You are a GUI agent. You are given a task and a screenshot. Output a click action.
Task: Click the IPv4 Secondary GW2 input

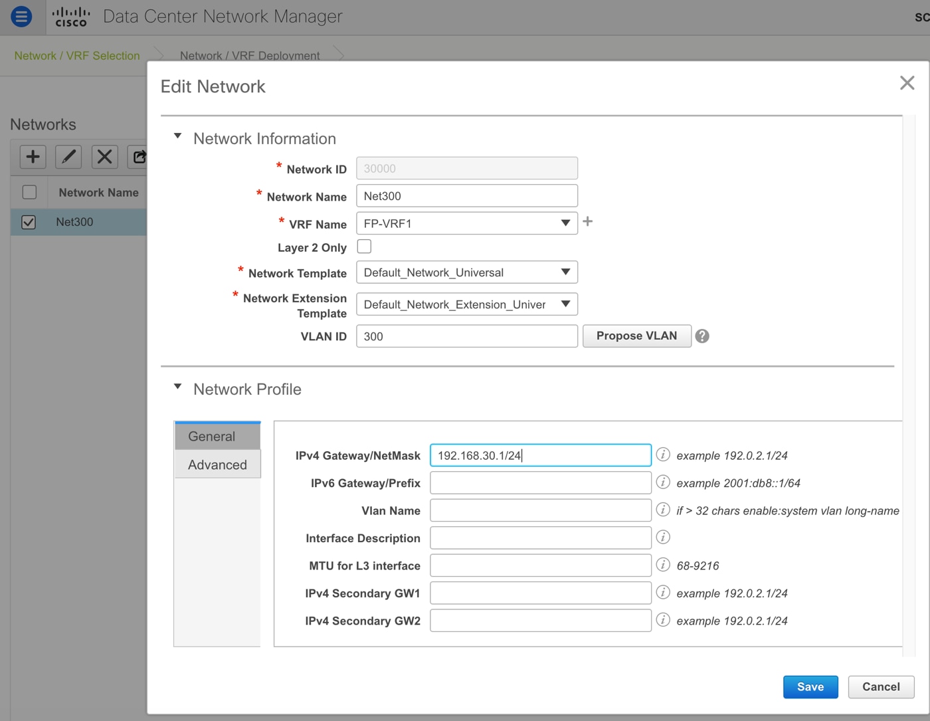pos(541,621)
